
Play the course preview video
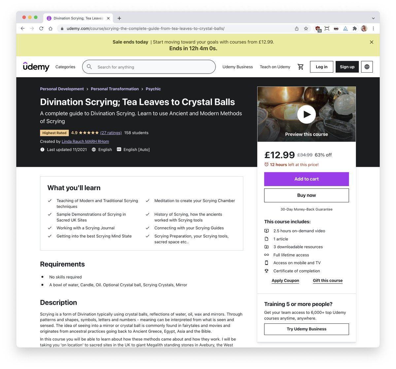click(x=306, y=114)
